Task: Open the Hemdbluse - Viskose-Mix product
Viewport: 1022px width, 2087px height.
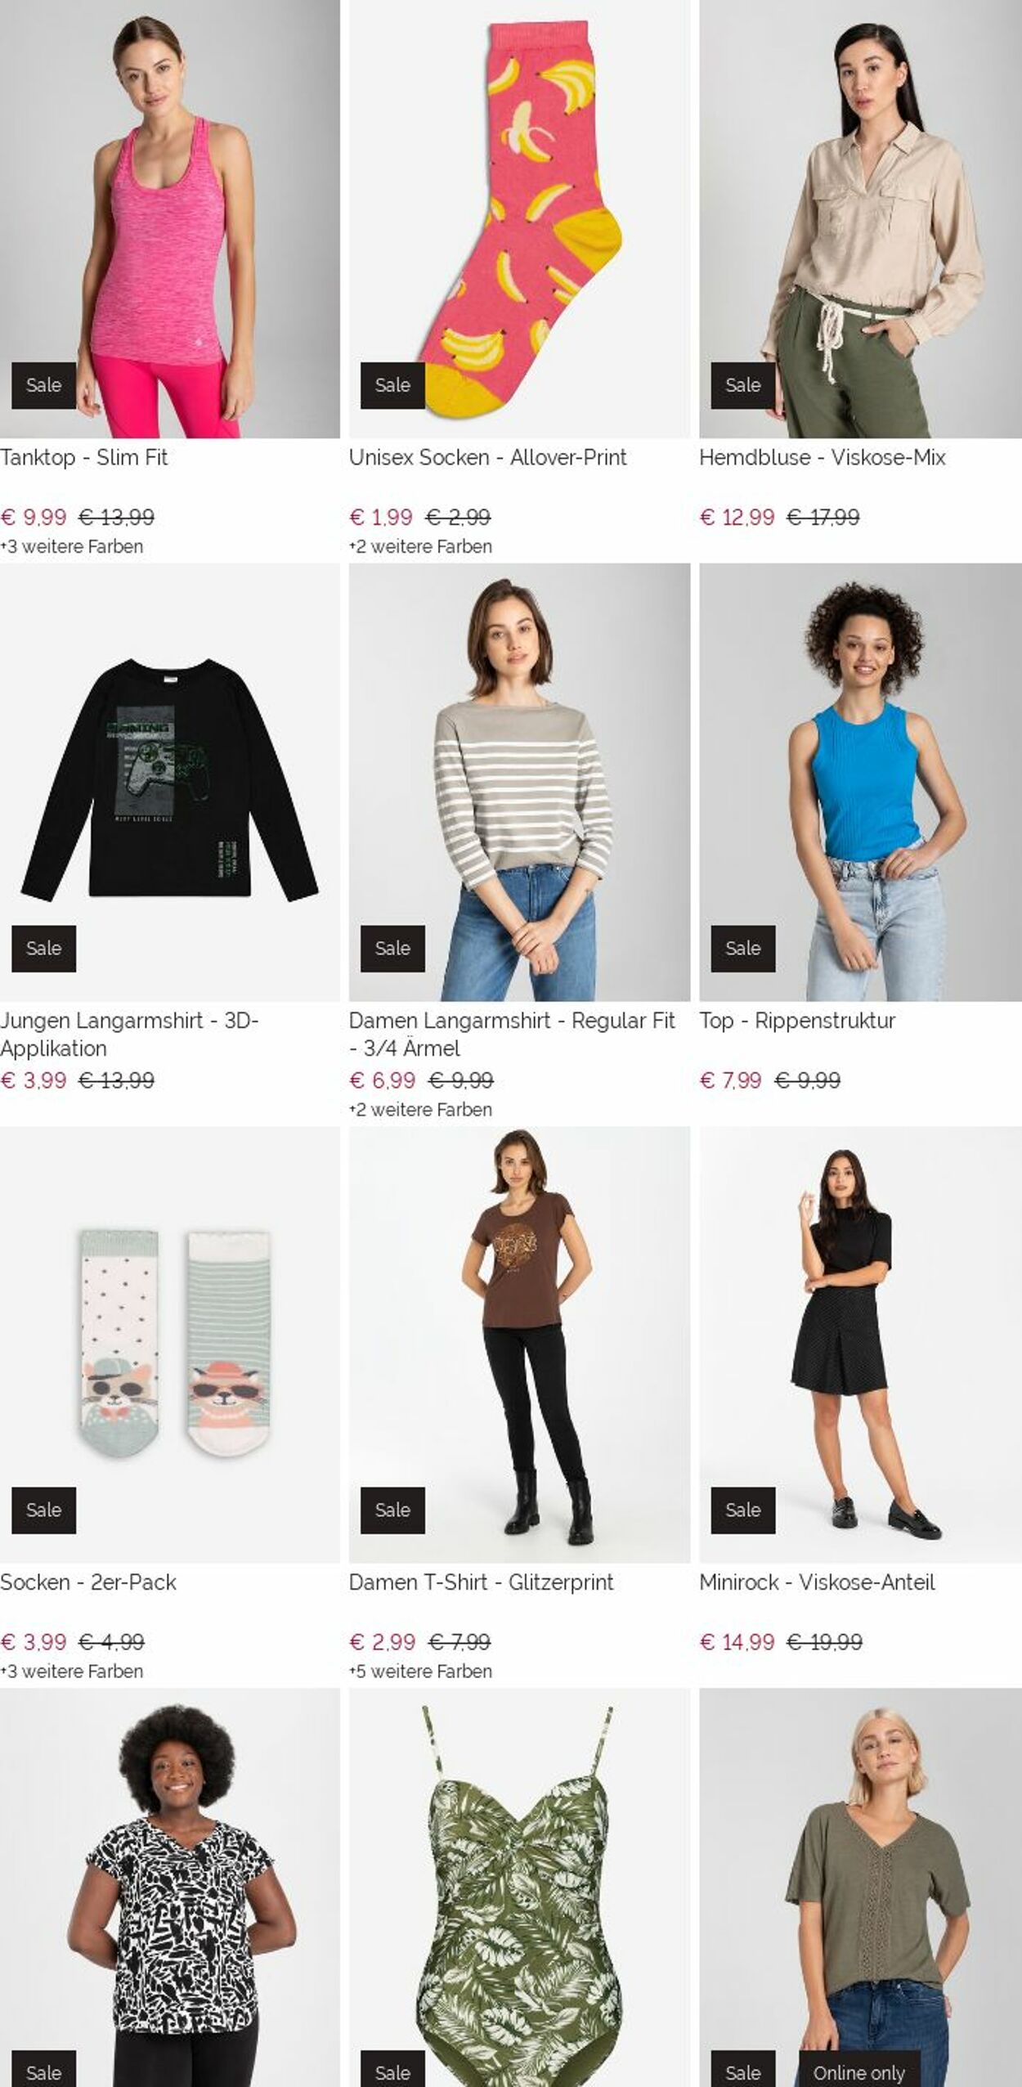Action: point(823,459)
